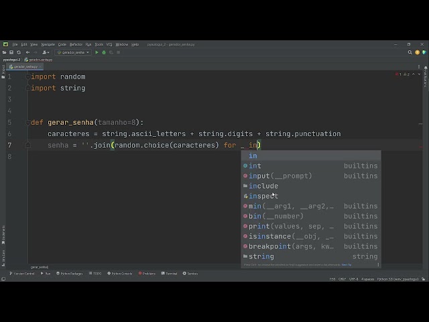Open the user profile dropdown icon
The height and width of the screenshot is (322, 429).
(46, 52)
